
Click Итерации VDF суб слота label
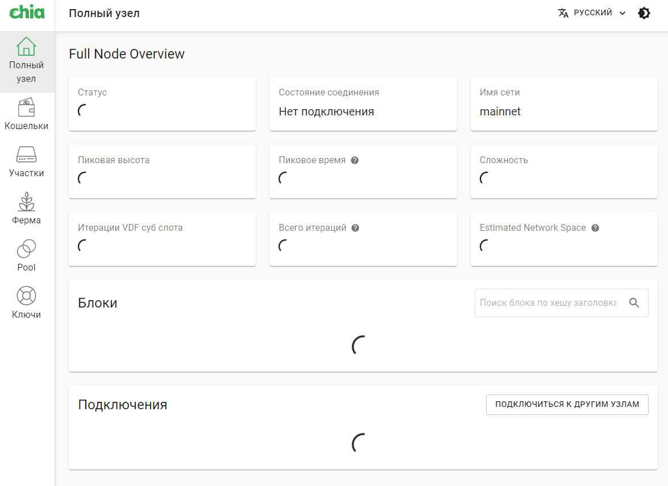click(130, 228)
